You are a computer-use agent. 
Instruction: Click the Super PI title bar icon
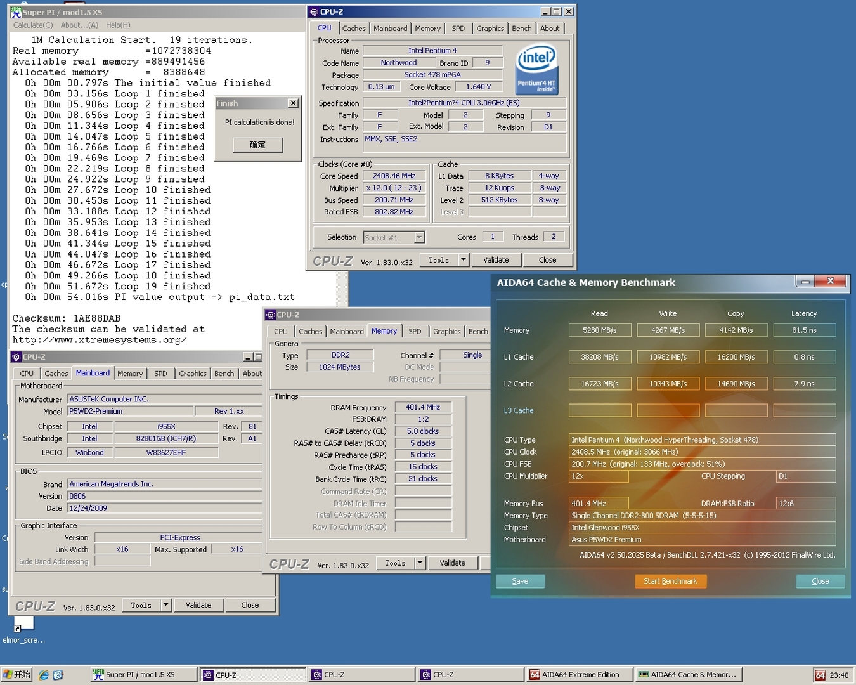15,11
